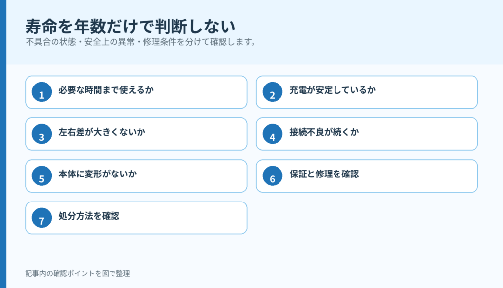Click the number 3 circle badge

[42, 134]
